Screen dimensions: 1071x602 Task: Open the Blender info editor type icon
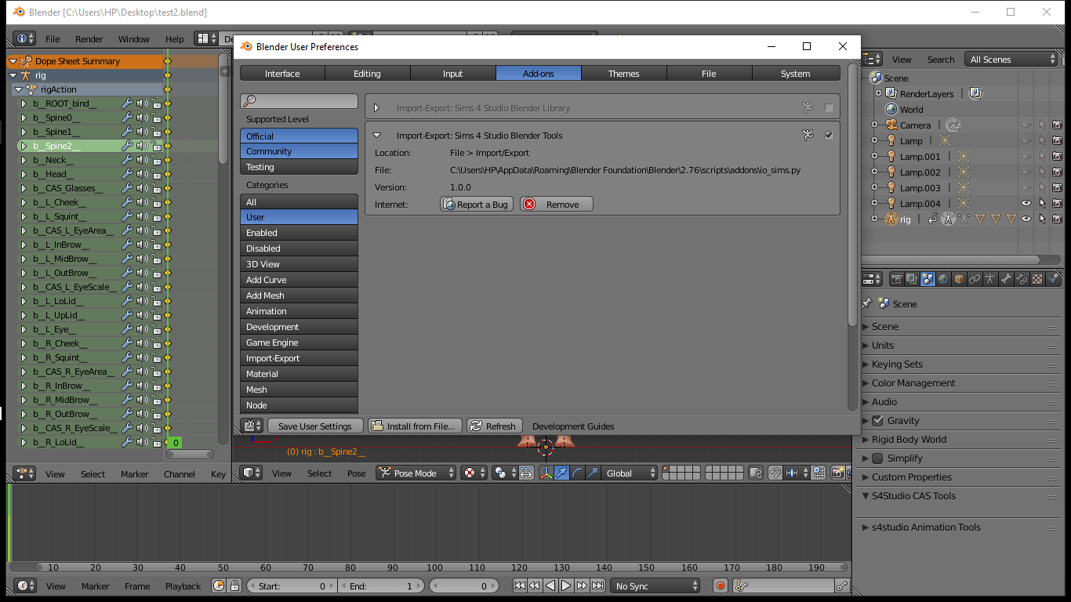click(24, 38)
